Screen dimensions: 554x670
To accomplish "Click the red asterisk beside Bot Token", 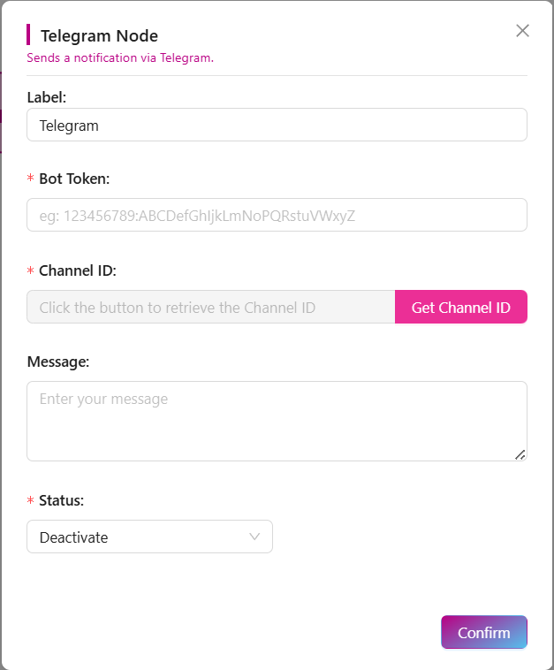I will click(31, 179).
